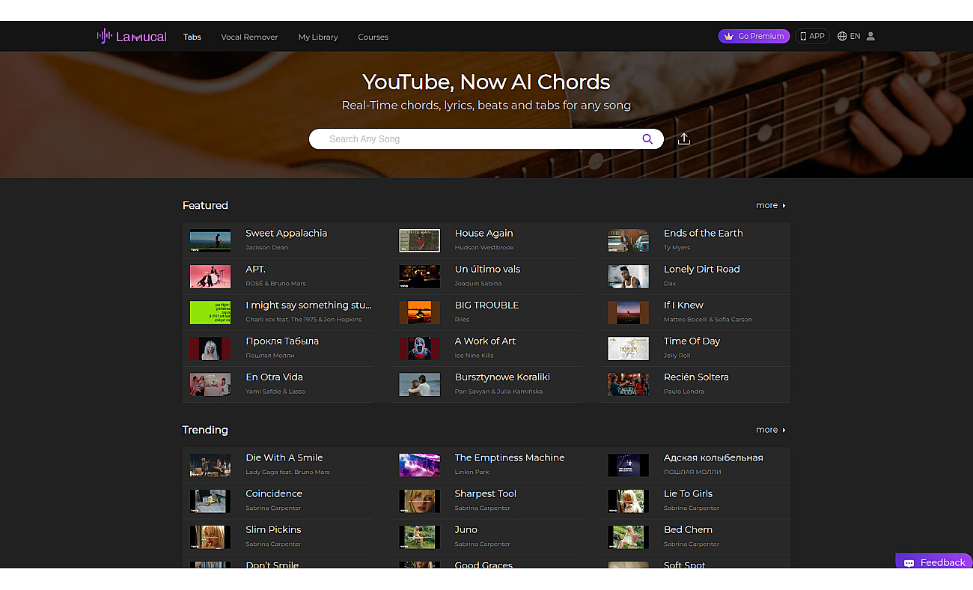This screenshot has width=973, height=590.
Task: Open the Sharpest Tool thumbnail
Action: [419, 501]
